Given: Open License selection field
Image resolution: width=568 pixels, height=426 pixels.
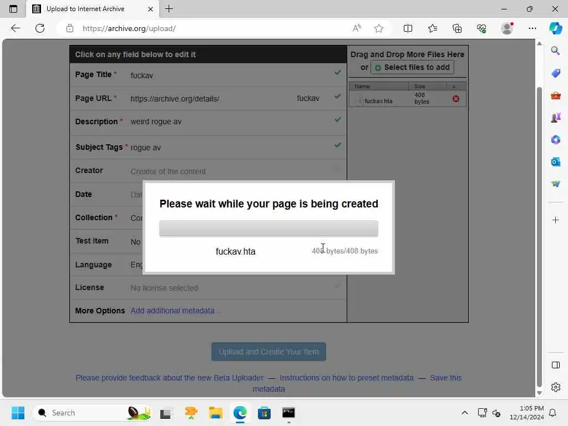Looking at the screenshot, I should click(164, 288).
